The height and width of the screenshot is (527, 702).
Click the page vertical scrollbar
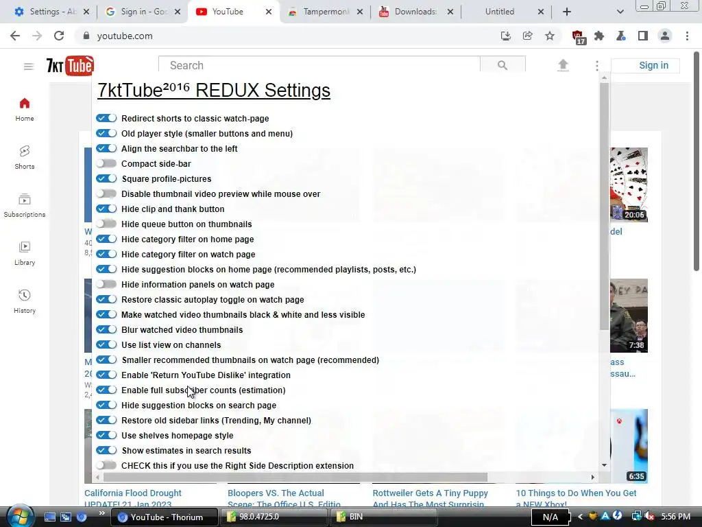click(x=697, y=161)
